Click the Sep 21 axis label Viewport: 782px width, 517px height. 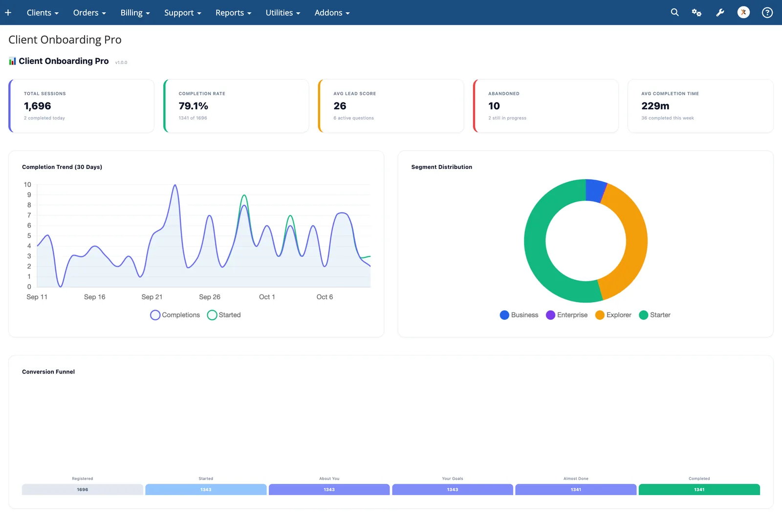(x=152, y=297)
